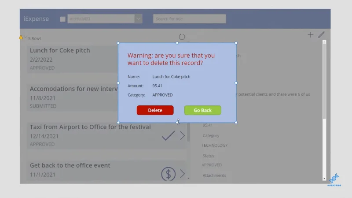The height and width of the screenshot is (198, 352).
Task: Click the warning message text in dialog
Action: (x=171, y=59)
